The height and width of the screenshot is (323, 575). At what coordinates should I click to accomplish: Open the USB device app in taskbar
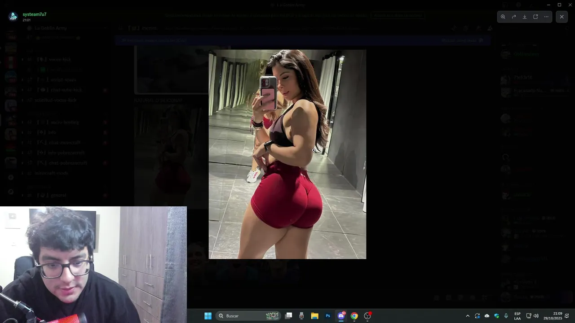(301, 316)
